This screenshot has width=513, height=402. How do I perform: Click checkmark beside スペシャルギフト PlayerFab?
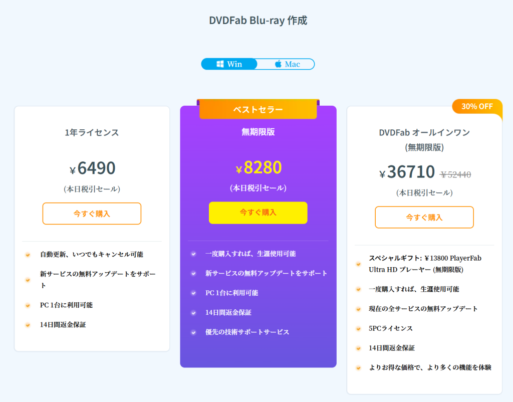[359, 264]
